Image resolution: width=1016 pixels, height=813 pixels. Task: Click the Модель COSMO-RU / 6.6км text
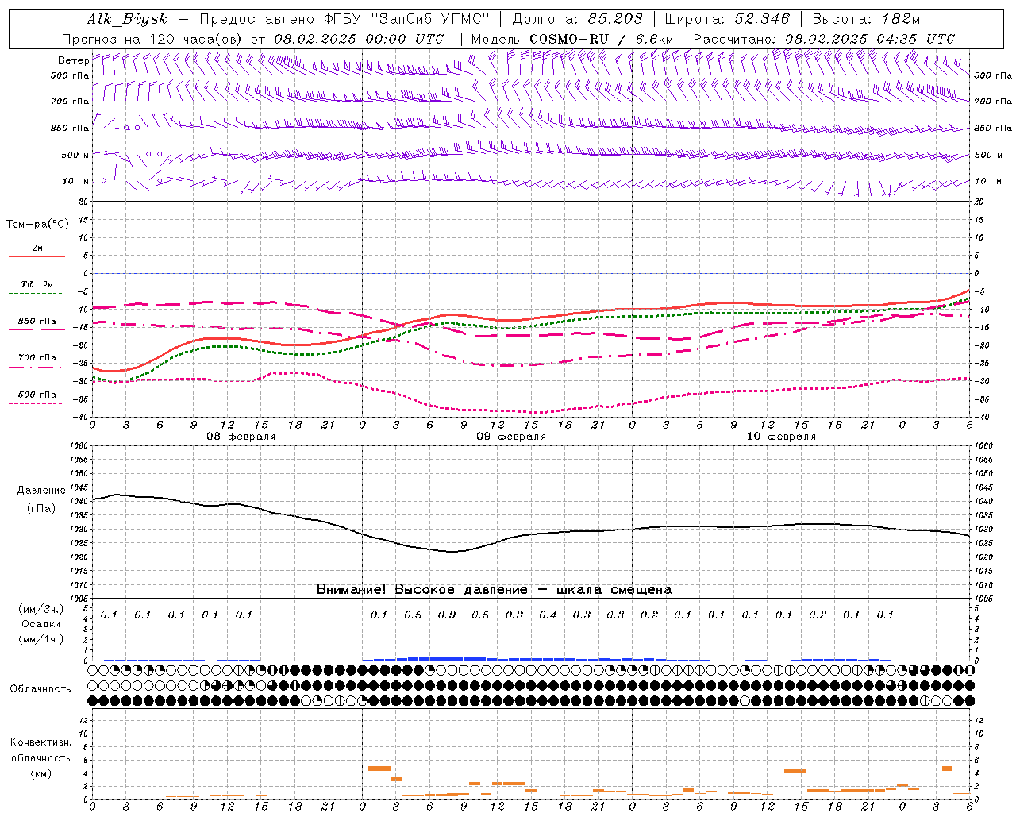pos(572,38)
